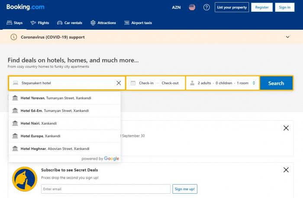This screenshot has width=303, height=198.
Task: Close the Secret Deals subscription card
Action: click(x=286, y=170)
